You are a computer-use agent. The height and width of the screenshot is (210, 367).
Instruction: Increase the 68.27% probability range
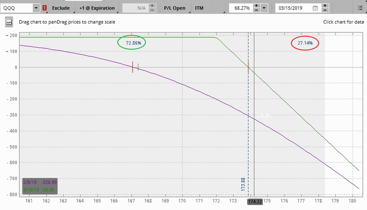pyautogui.click(x=256, y=6)
